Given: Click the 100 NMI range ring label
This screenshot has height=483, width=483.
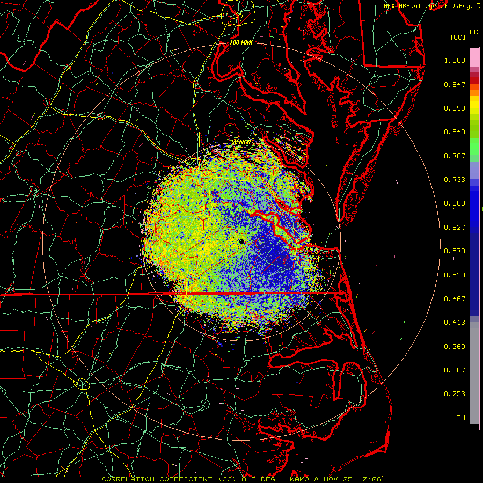Looking at the screenshot, I should pyautogui.click(x=241, y=42).
